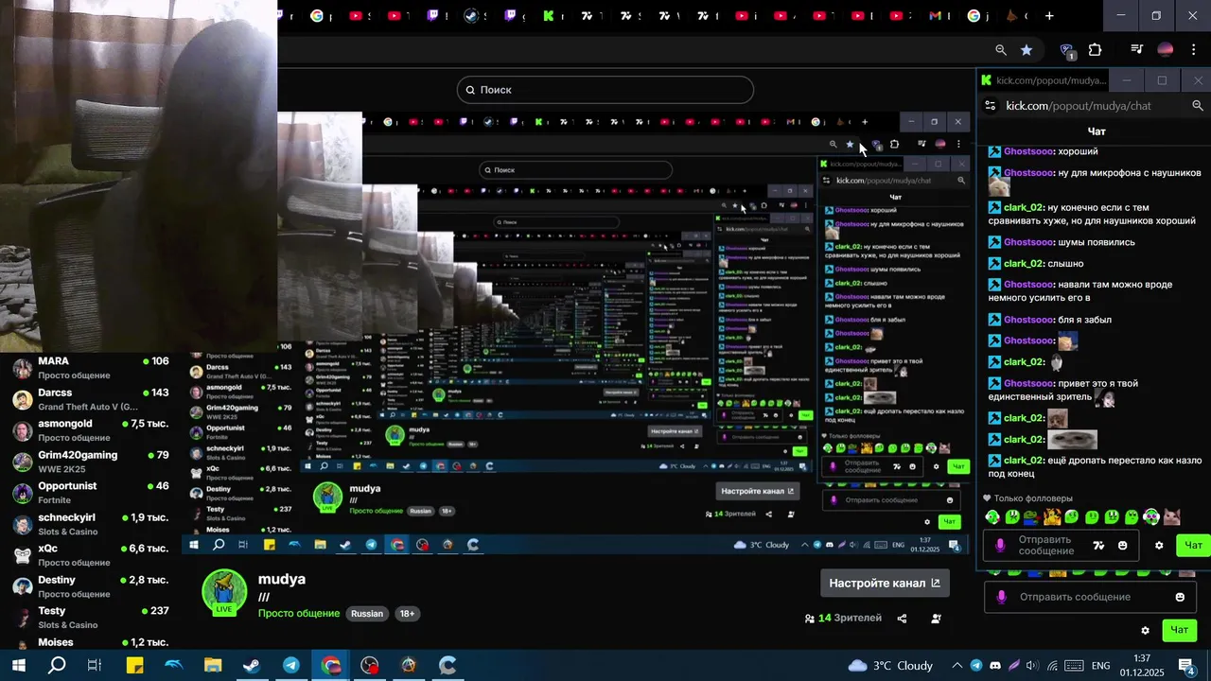Open Chrome's three-dot menu
Viewport: 1211px width, 681px height.
[x=1193, y=50]
